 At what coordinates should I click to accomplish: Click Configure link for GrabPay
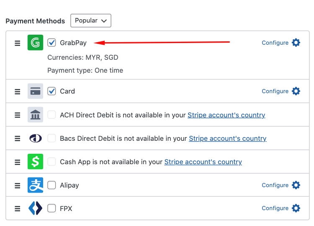click(x=275, y=43)
